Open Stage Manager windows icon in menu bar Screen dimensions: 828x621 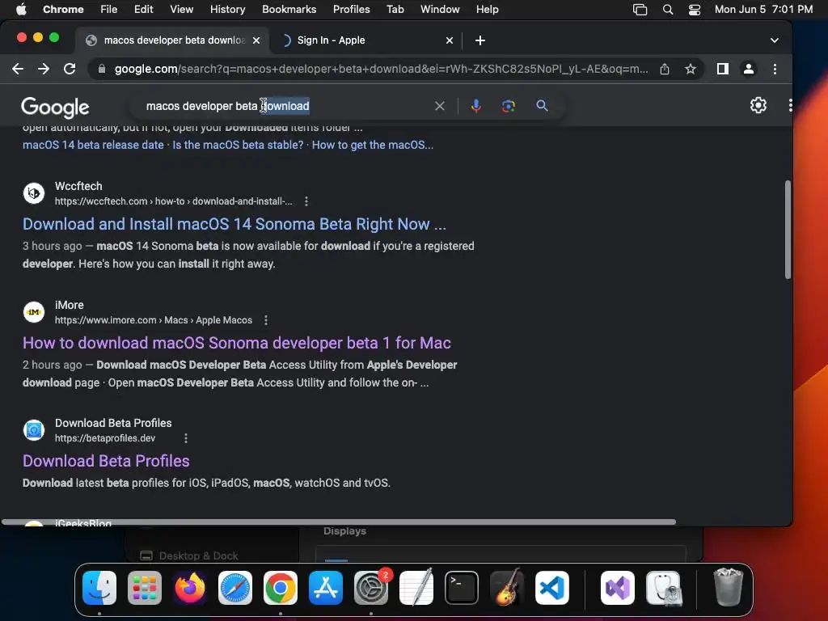coord(640,9)
